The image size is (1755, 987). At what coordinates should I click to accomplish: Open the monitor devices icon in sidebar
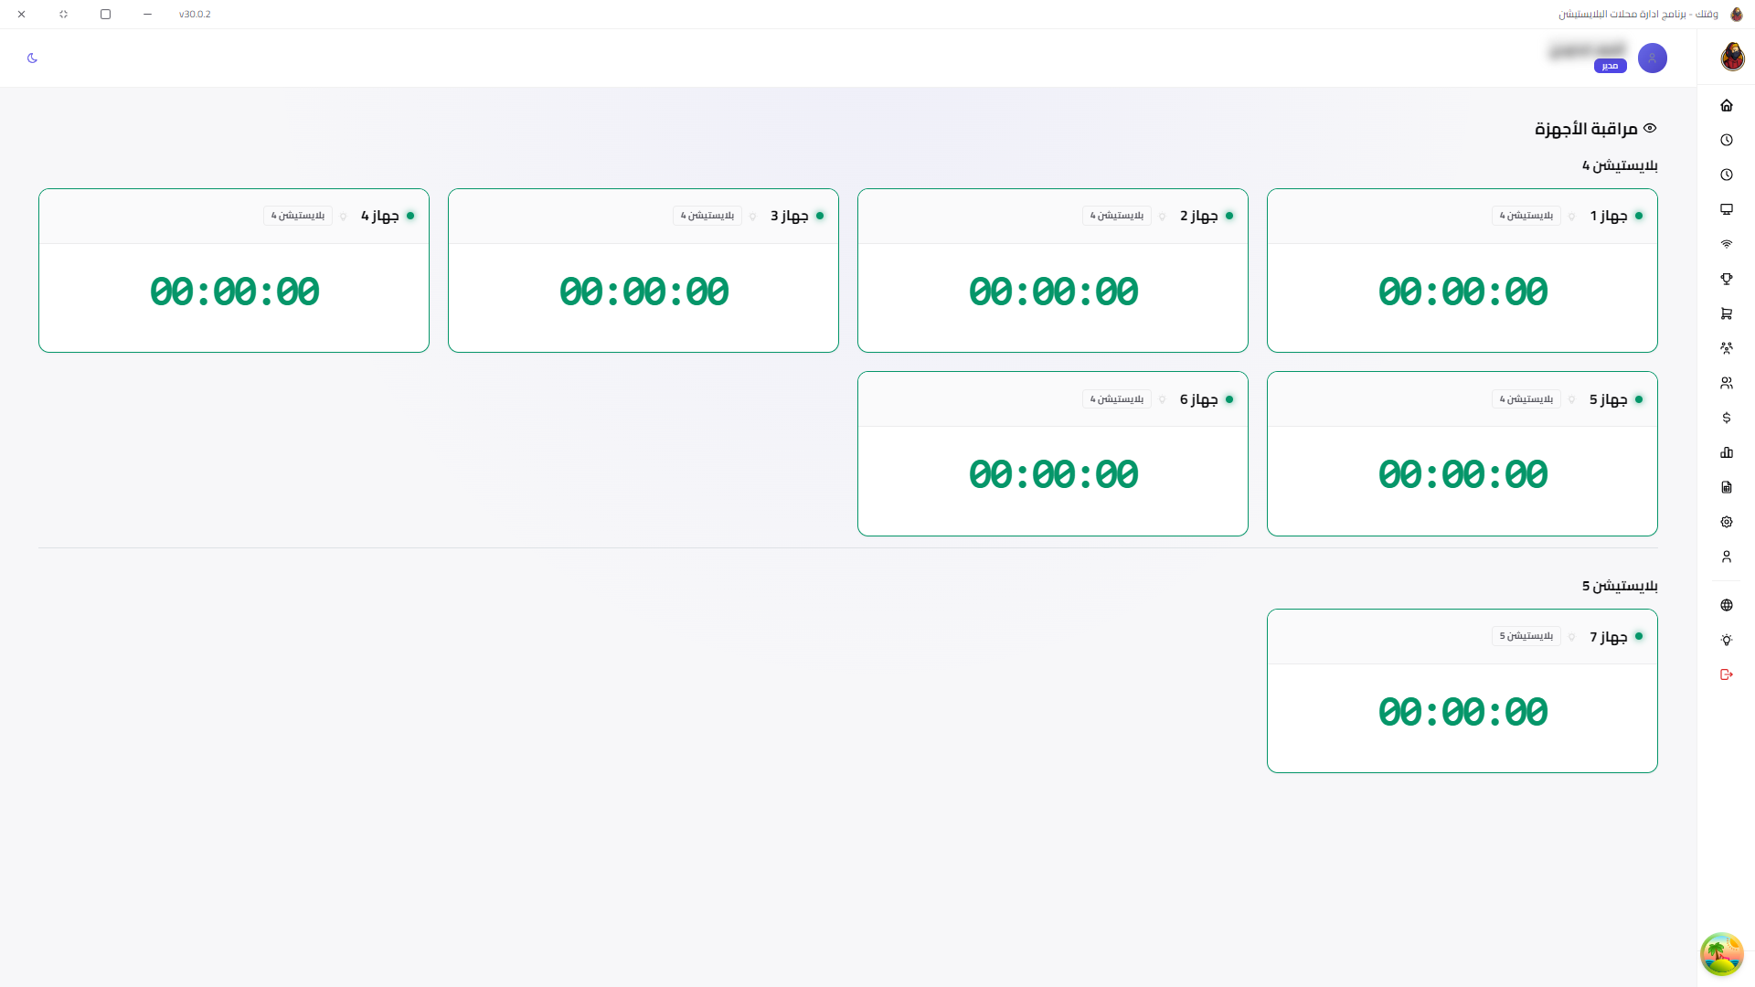coord(1727,209)
